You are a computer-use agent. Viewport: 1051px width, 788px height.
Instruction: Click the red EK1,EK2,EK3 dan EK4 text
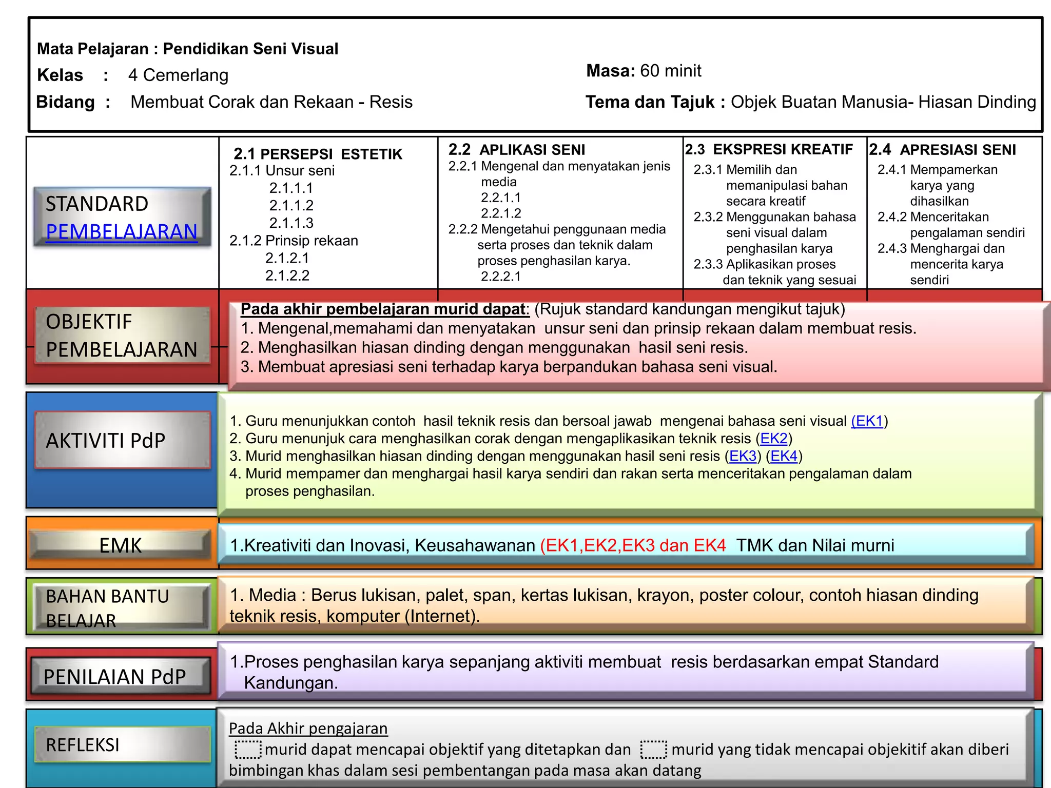click(633, 545)
